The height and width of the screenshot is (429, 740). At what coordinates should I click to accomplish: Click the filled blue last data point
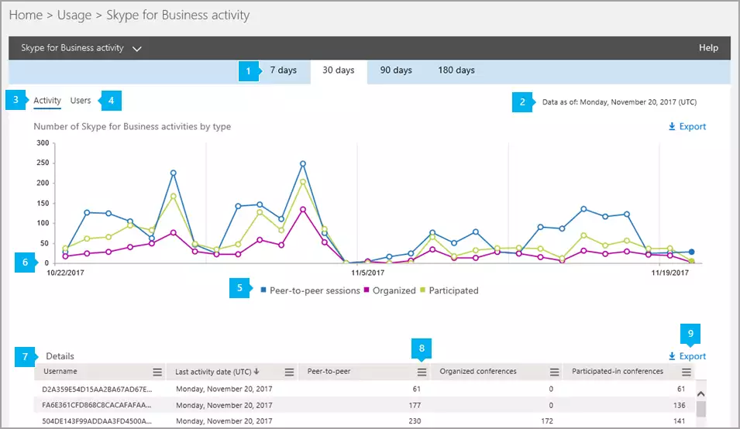(x=691, y=252)
